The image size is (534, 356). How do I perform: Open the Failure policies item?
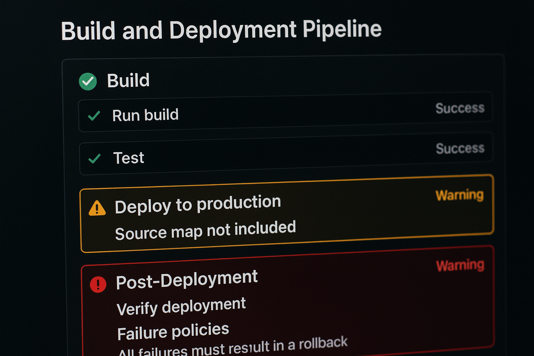click(173, 331)
